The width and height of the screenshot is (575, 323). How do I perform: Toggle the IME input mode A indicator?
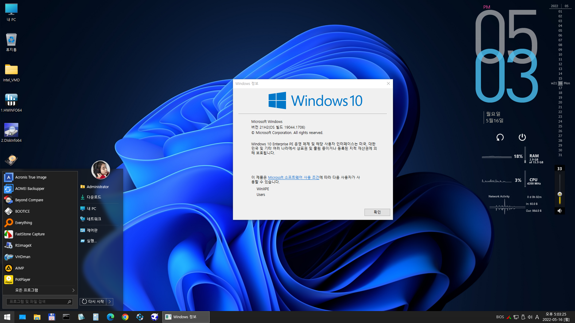click(x=537, y=317)
